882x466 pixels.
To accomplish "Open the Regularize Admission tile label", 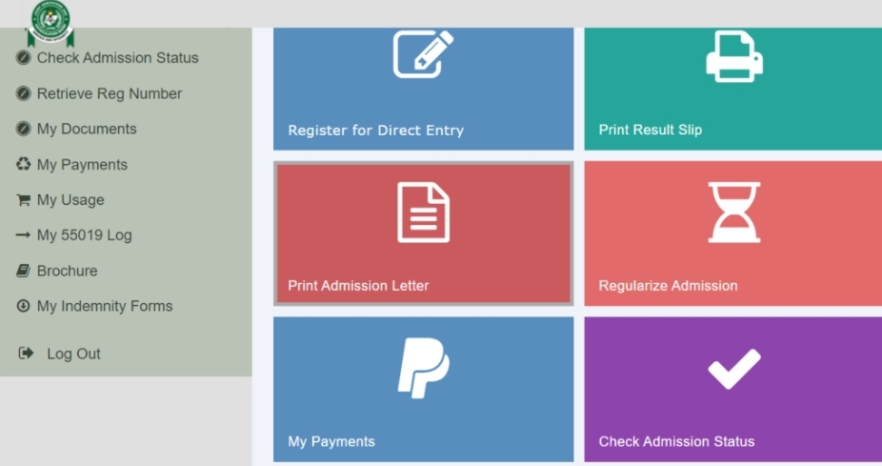I will (668, 285).
